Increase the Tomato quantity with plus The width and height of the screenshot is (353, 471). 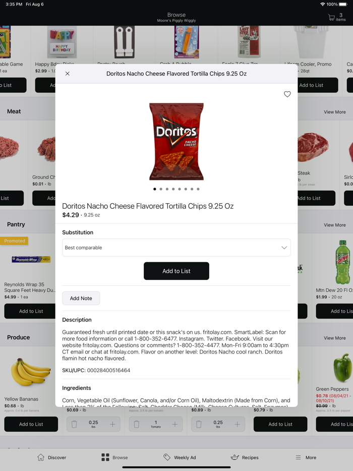coord(175,424)
